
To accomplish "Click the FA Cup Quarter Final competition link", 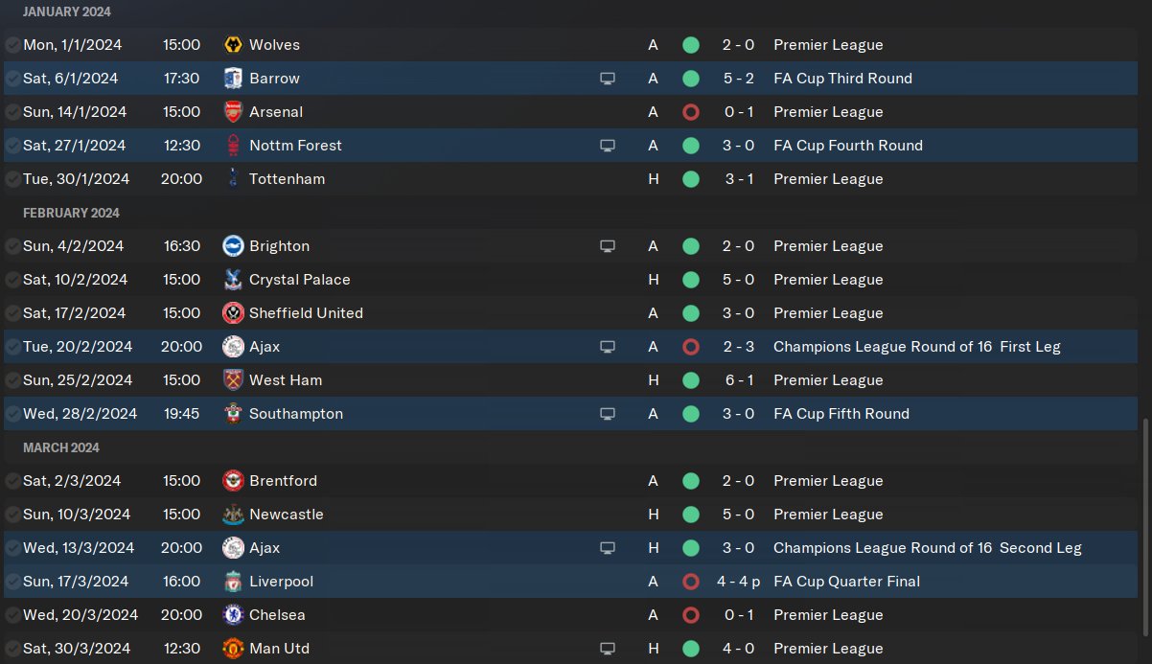I will coord(846,582).
